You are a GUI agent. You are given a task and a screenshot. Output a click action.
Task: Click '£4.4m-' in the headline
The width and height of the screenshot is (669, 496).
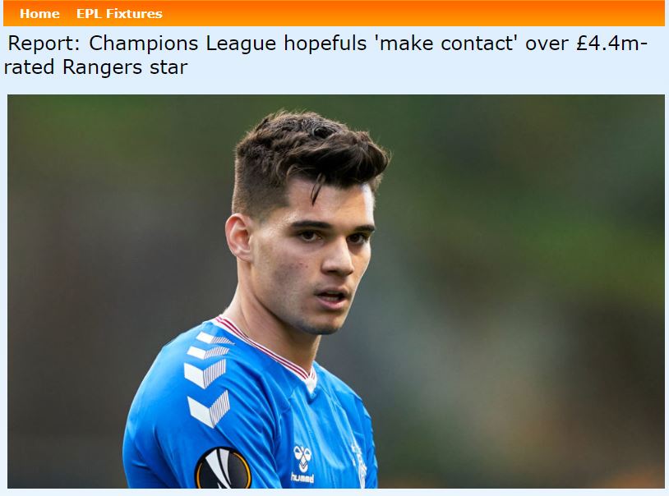pyautogui.click(x=611, y=44)
